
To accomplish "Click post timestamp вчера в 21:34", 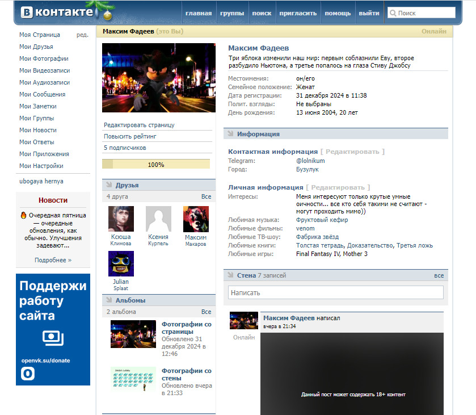I will pyautogui.click(x=279, y=326).
